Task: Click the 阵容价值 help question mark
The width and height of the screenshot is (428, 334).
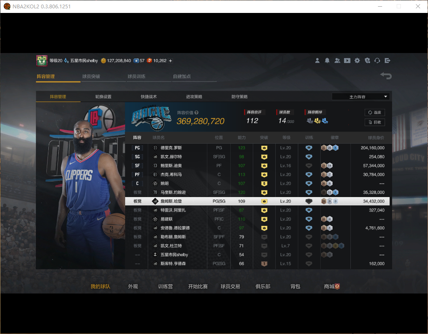Action: pyautogui.click(x=196, y=113)
